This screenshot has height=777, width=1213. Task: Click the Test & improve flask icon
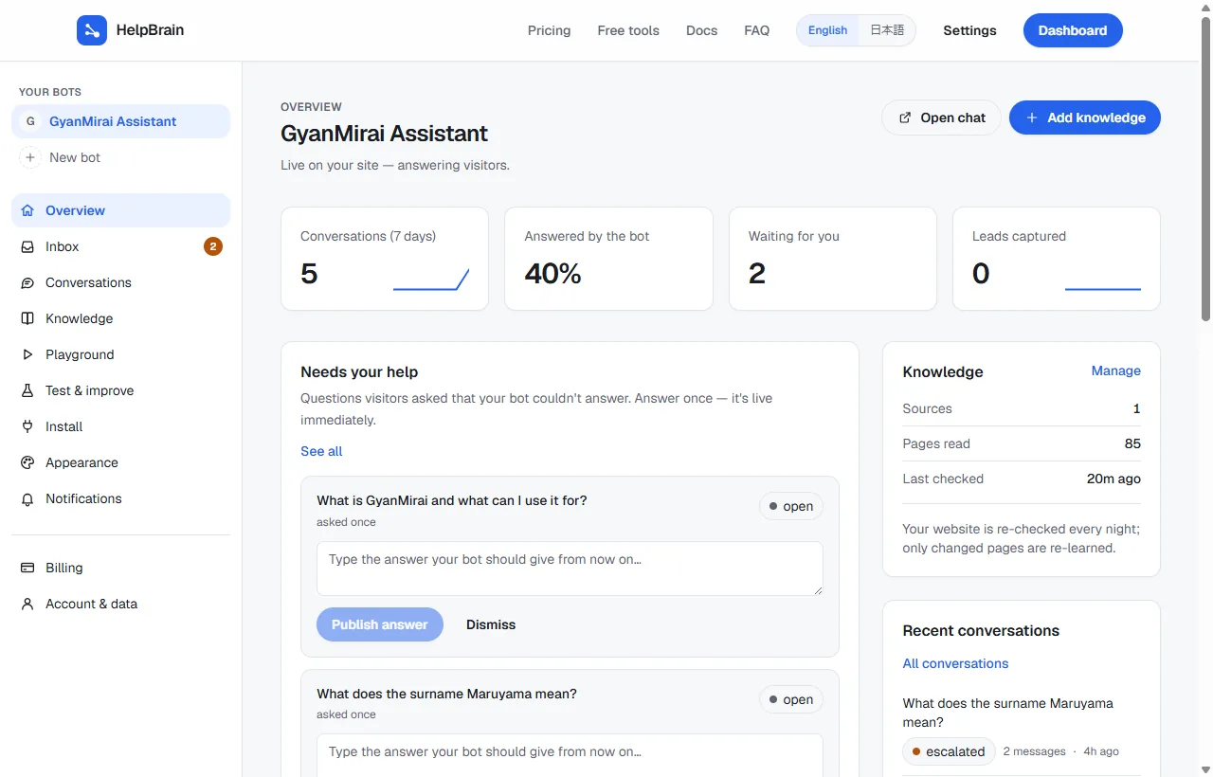(x=27, y=390)
